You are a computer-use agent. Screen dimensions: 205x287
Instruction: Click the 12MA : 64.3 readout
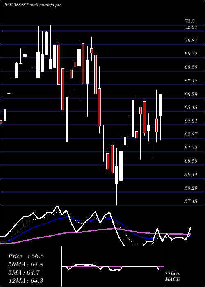26,280
